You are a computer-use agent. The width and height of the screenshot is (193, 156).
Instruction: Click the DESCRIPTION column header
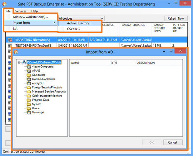154,63
